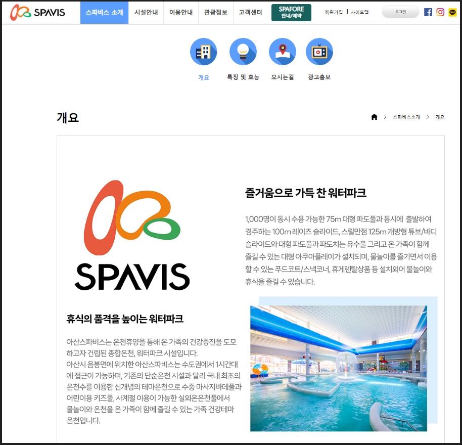Open the 스파비스 소개 menu

pyautogui.click(x=104, y=12)
